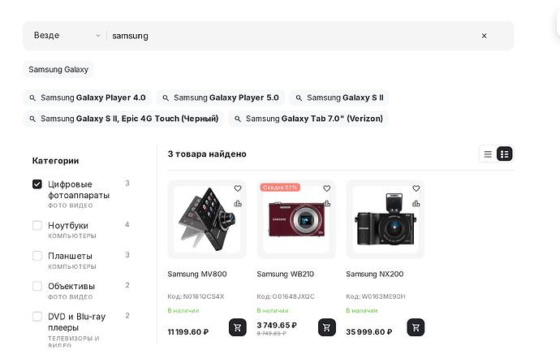
Task: Choose suggestion "Samsung Galaxy S II, Epic 4G Touch (Черный)"
Action: pyautogui.click(x=123, y=119)
